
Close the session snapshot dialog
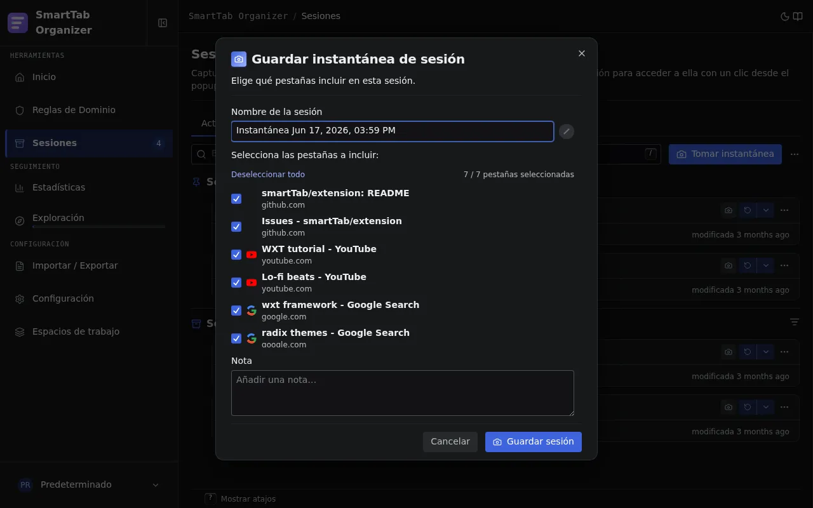582,53
